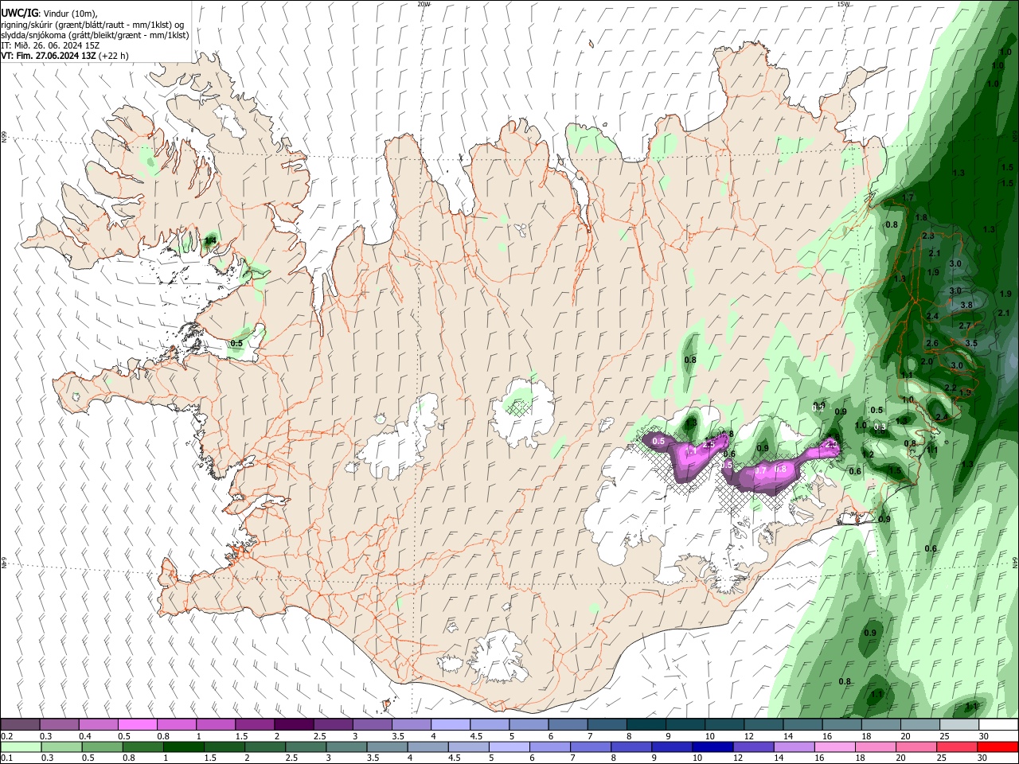Pick the darkest green rain swatch from 1 to 1.5
Screen dimensions: 1019x764
click(x=183, y=747)
